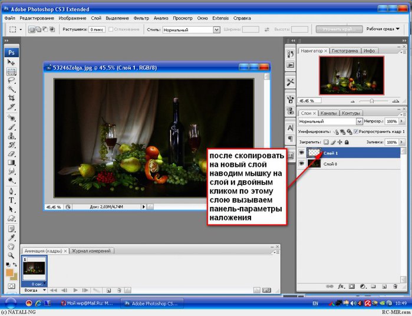This screenshot has width=412, height=316.
Task: Delete layer with Layers panel trash icon
Action: tap(395, 287)
